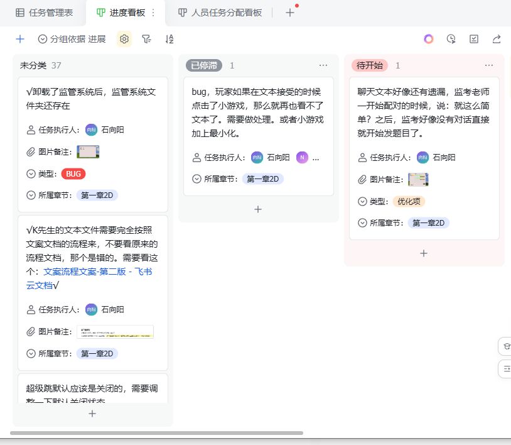Open the 进度看板 tab options menu
511x445 pixels.
coord(153,13)
